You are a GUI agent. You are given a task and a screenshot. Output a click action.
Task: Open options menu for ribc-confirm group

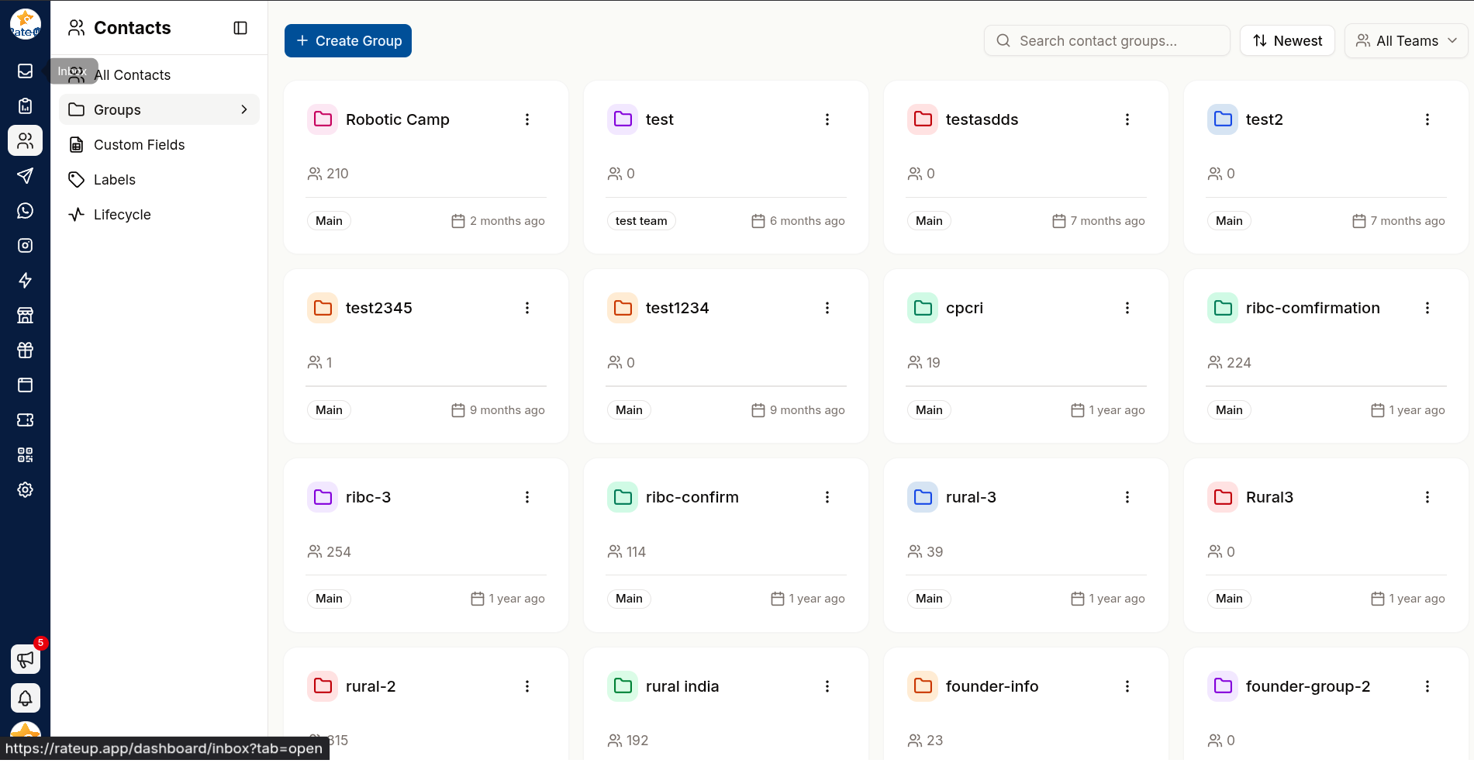click(x=827, y=497)
